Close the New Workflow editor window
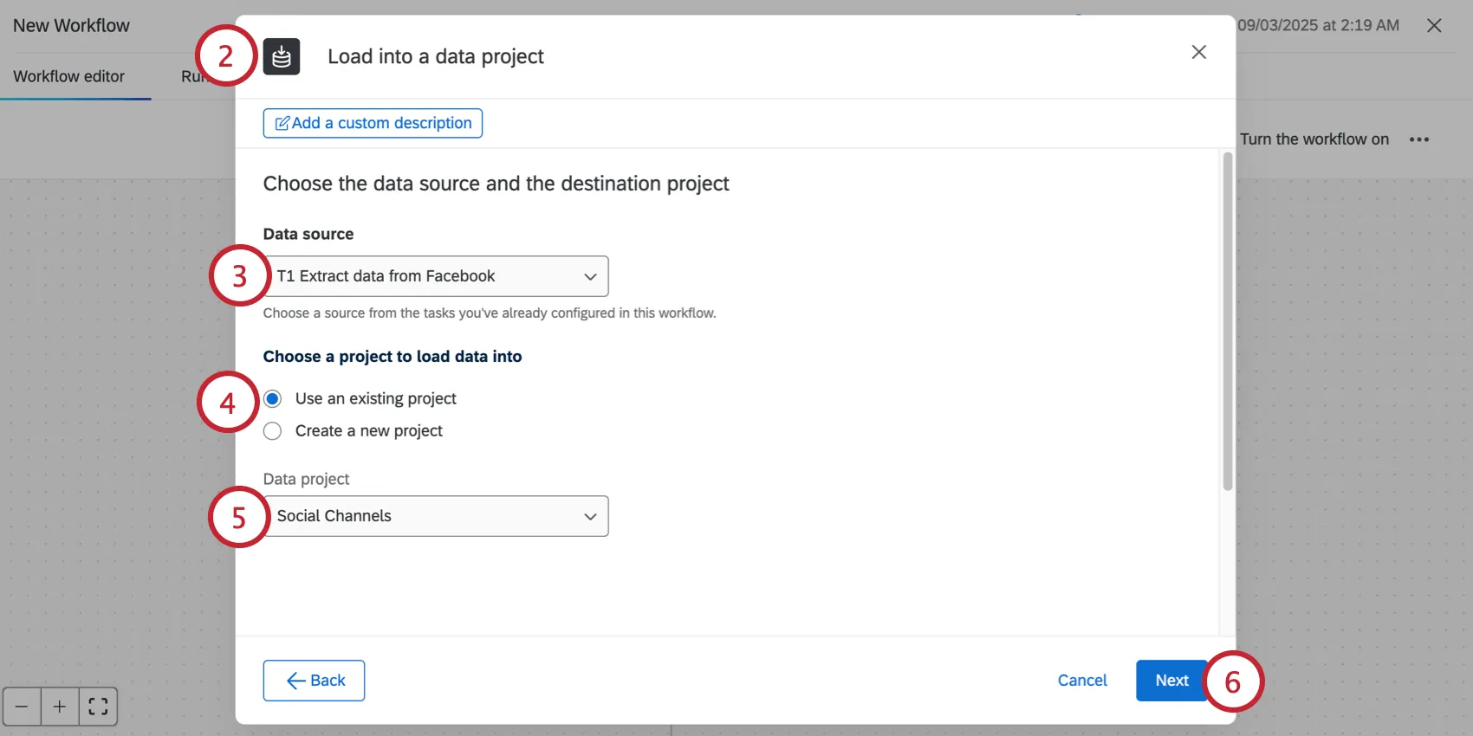The image size is (1473, 736). click(x=1434, y=26)
